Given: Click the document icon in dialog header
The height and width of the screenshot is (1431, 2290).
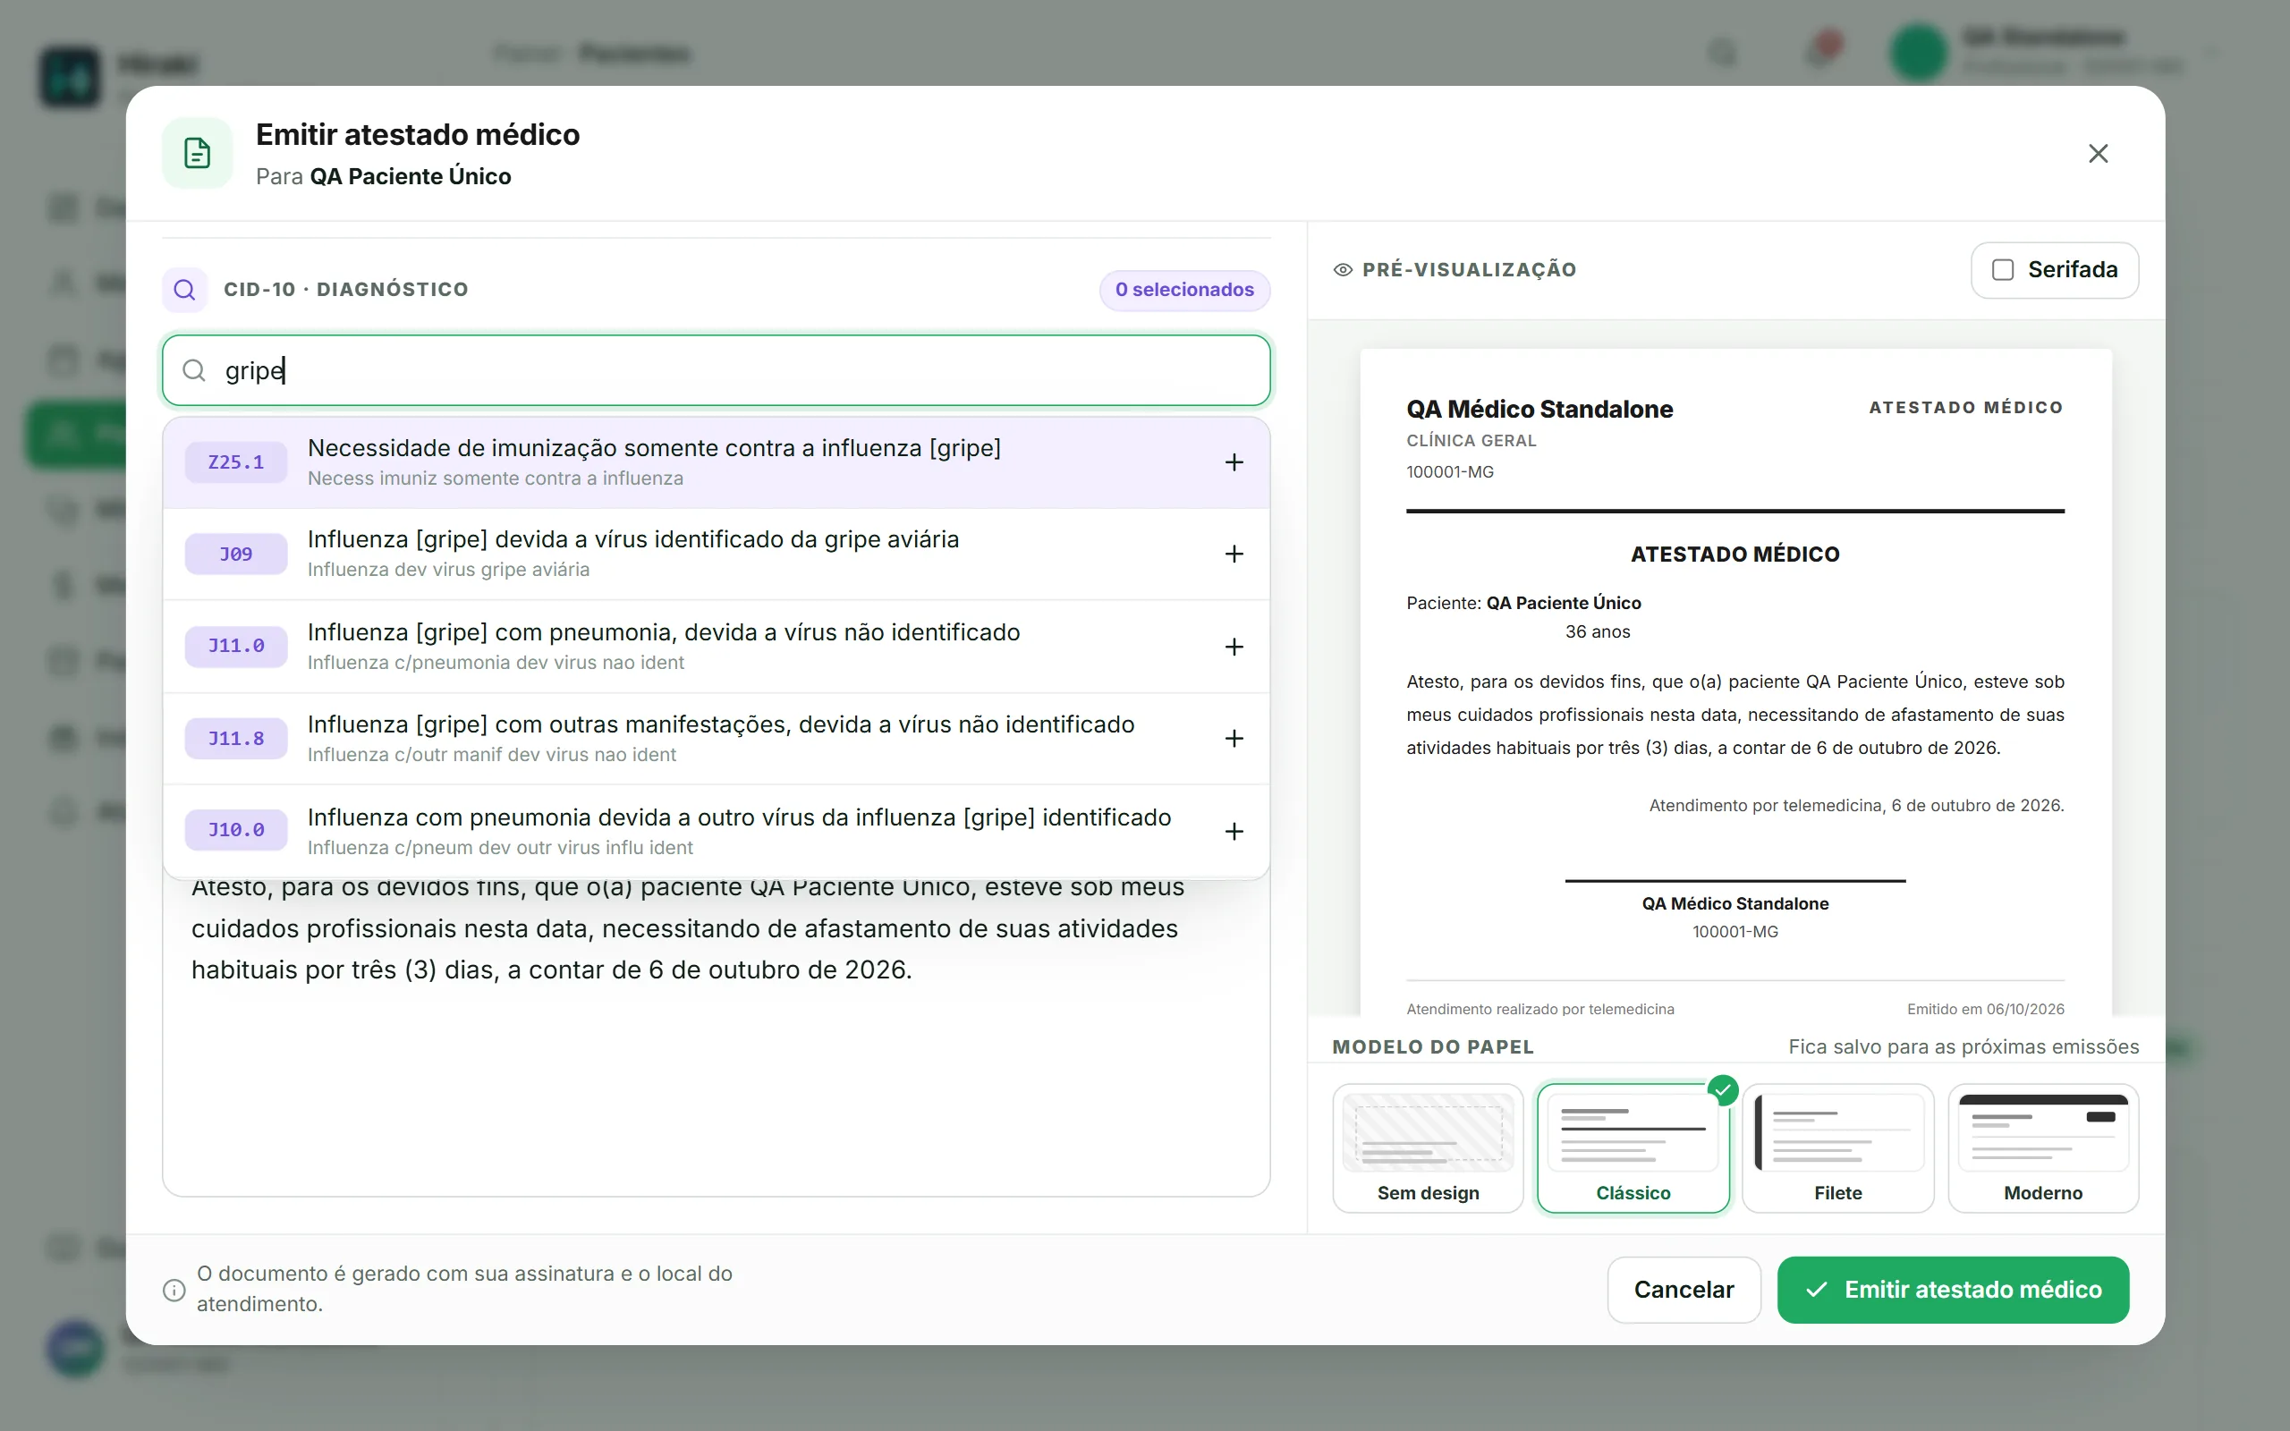Looking at the screenshot, I should (197, 153).
